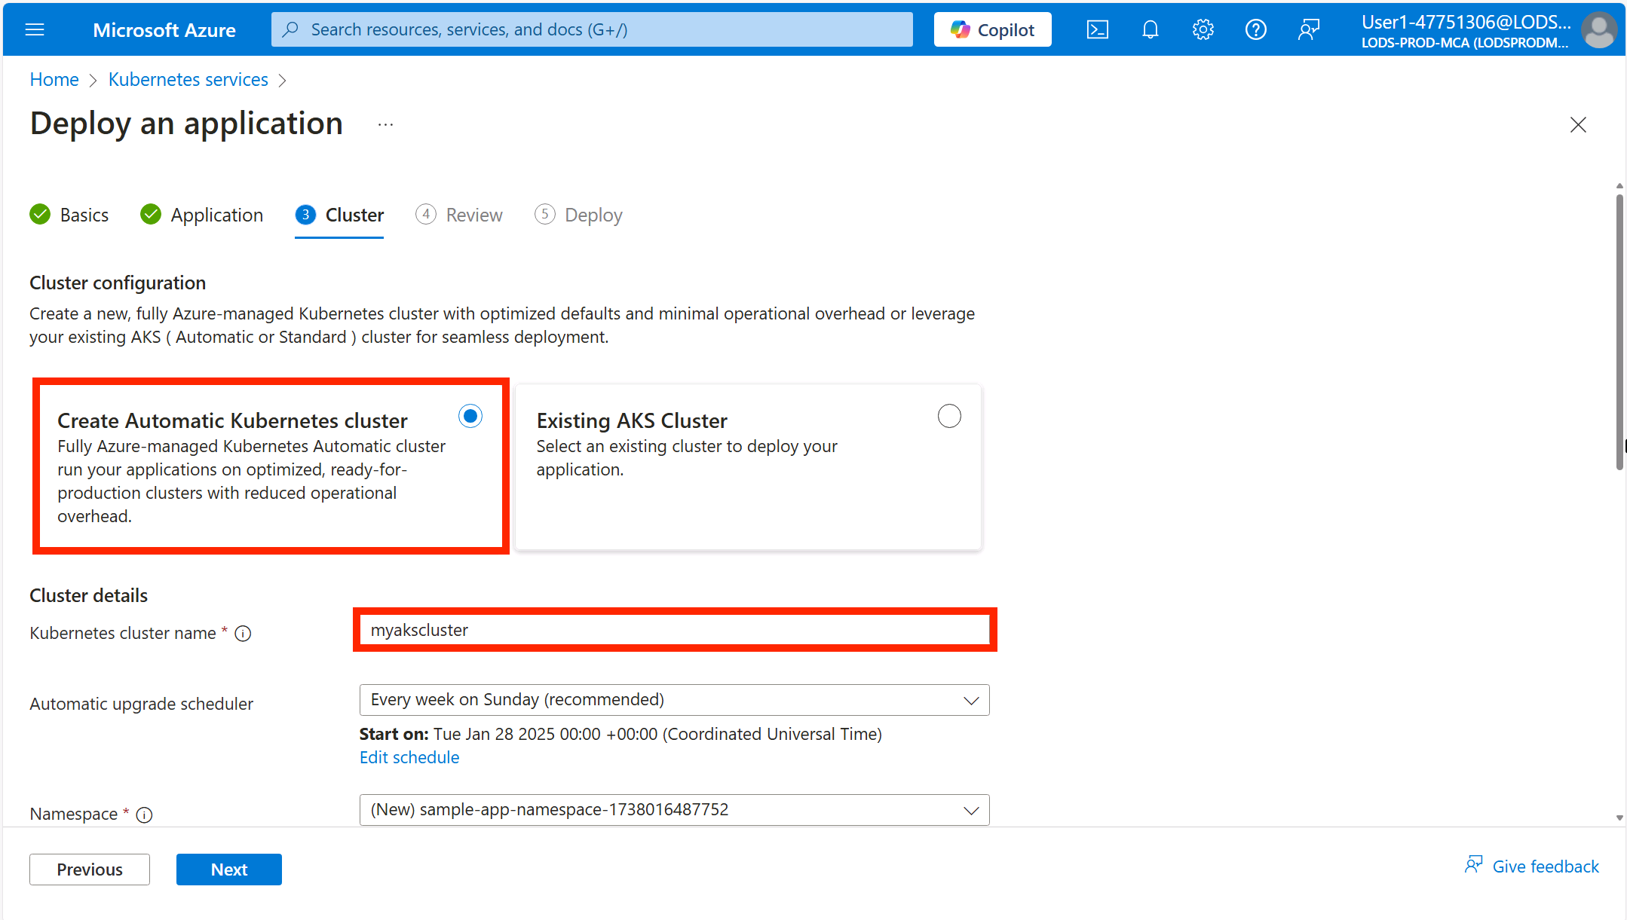1627x920 pixels.
Task: Open the more options ellipsis beside the title
Action: click(x=385, y=124)
